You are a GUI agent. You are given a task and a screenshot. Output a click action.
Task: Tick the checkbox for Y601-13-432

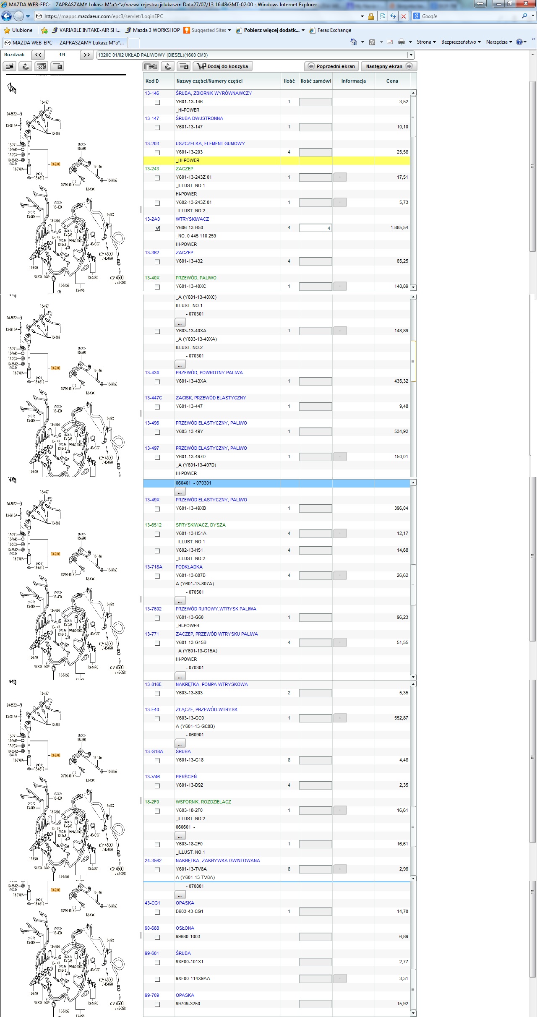point(157,262)
